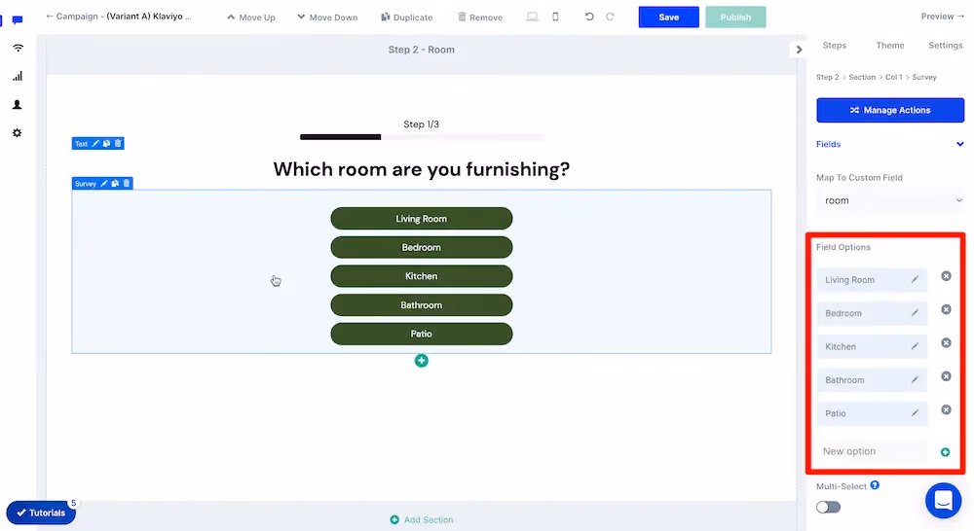Switch to the Steps tab
The image size is (974, 531).
pyautogui.click(x=835, y=46)
